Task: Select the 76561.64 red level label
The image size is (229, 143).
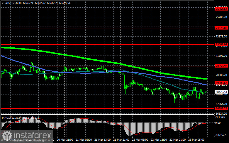Action: tap(221, 9)
